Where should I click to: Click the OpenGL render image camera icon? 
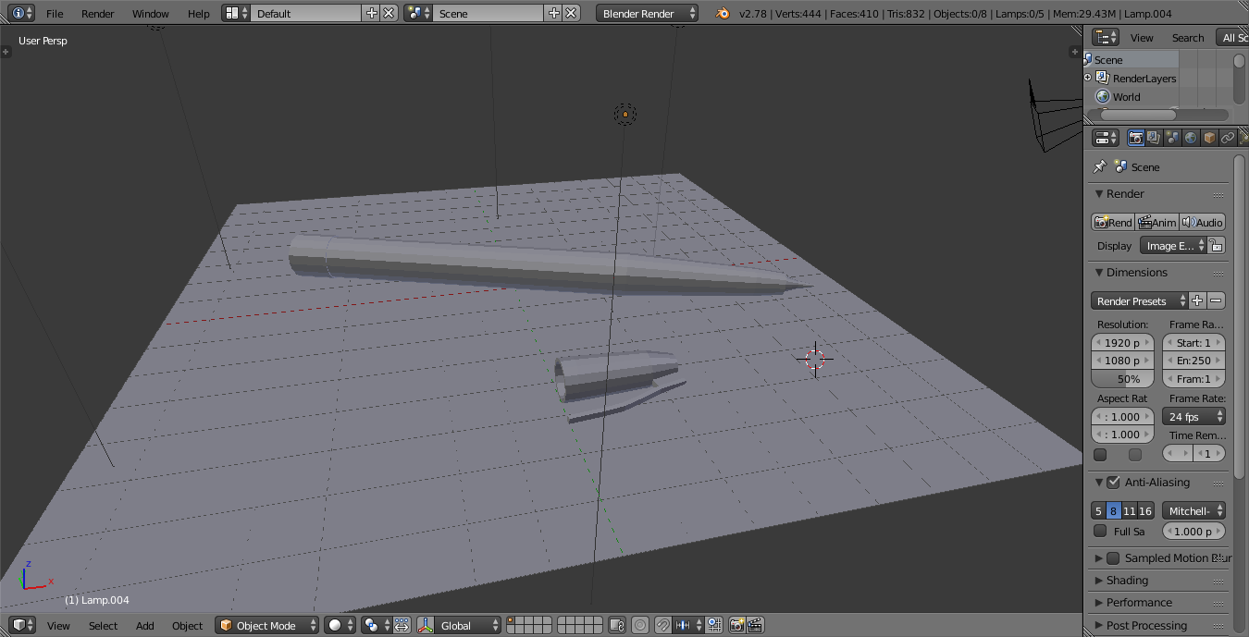(736, 626)
